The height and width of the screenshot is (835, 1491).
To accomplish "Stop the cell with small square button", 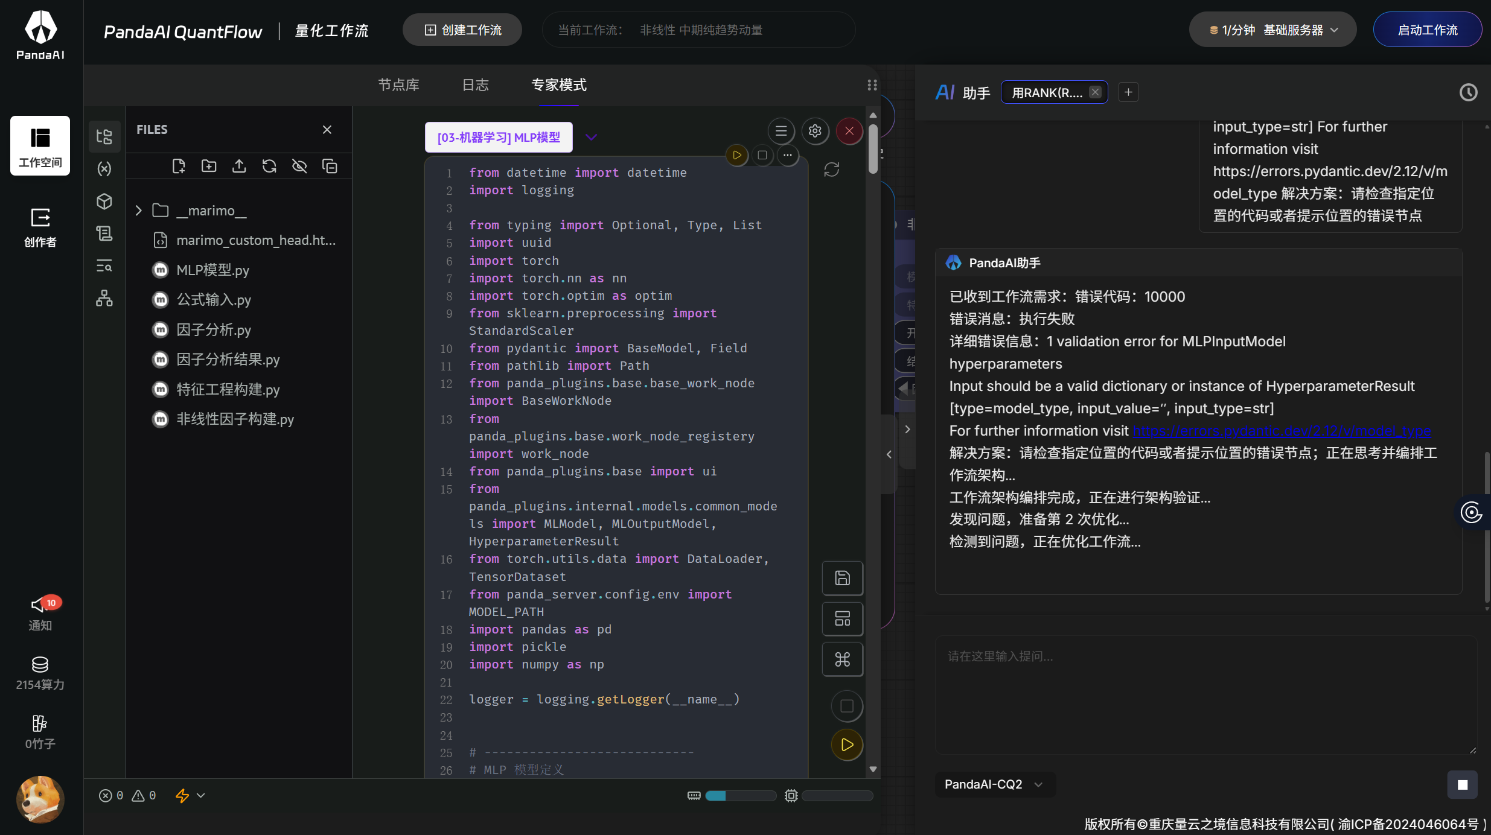I will [762, 155].
